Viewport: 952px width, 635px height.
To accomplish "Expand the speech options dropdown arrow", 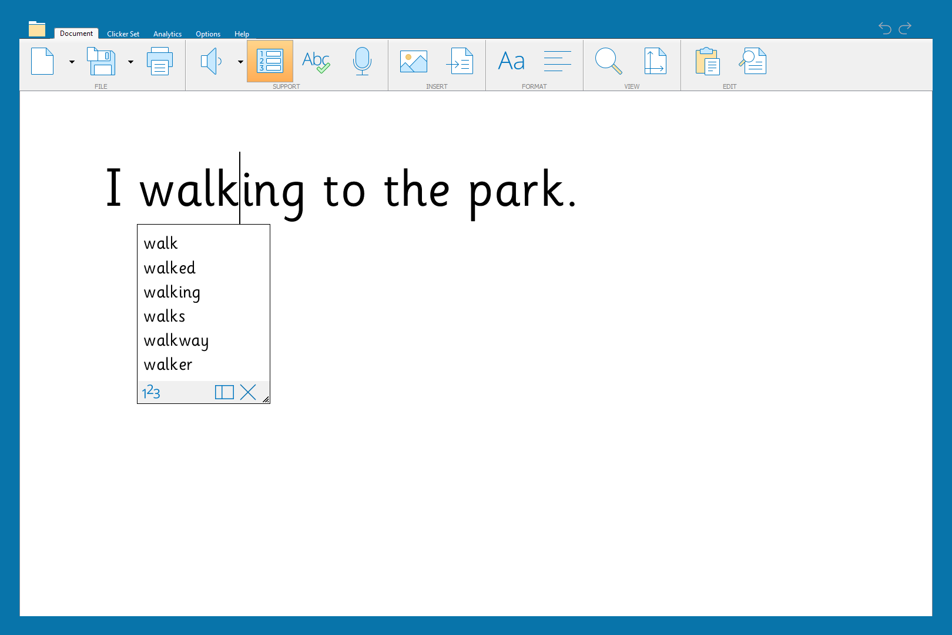I will (x=240, y=62).
